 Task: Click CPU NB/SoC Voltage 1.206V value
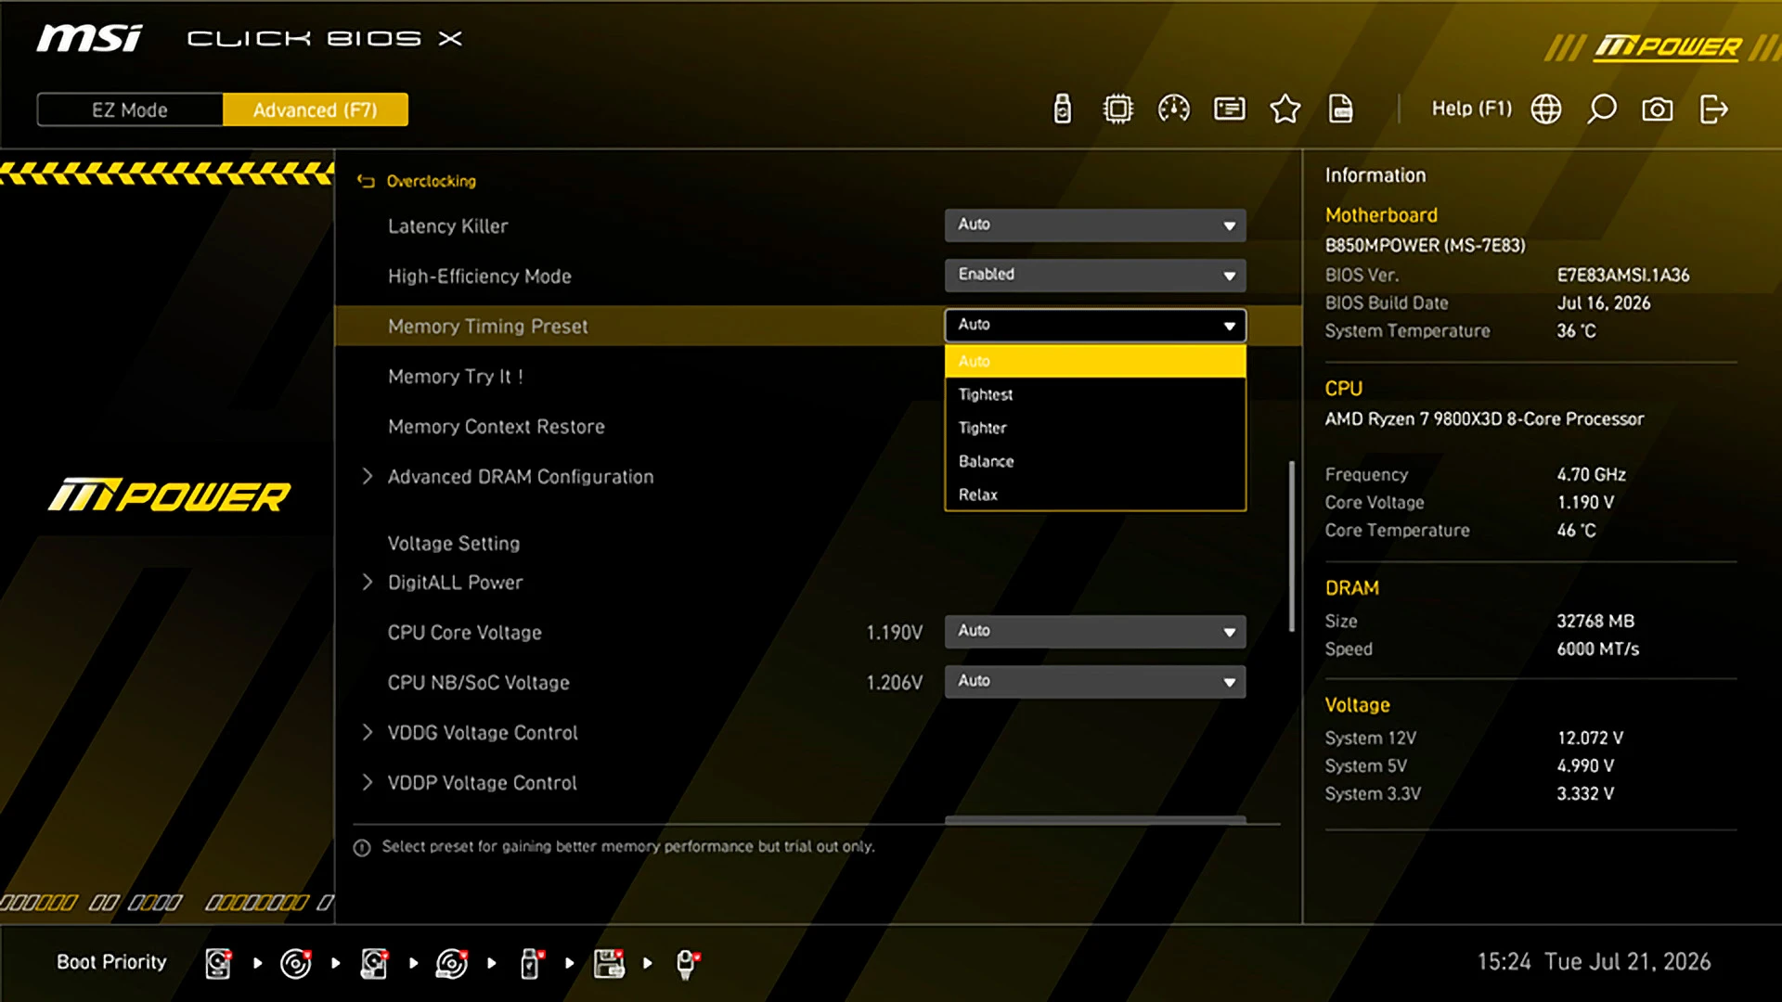[894, 683]
